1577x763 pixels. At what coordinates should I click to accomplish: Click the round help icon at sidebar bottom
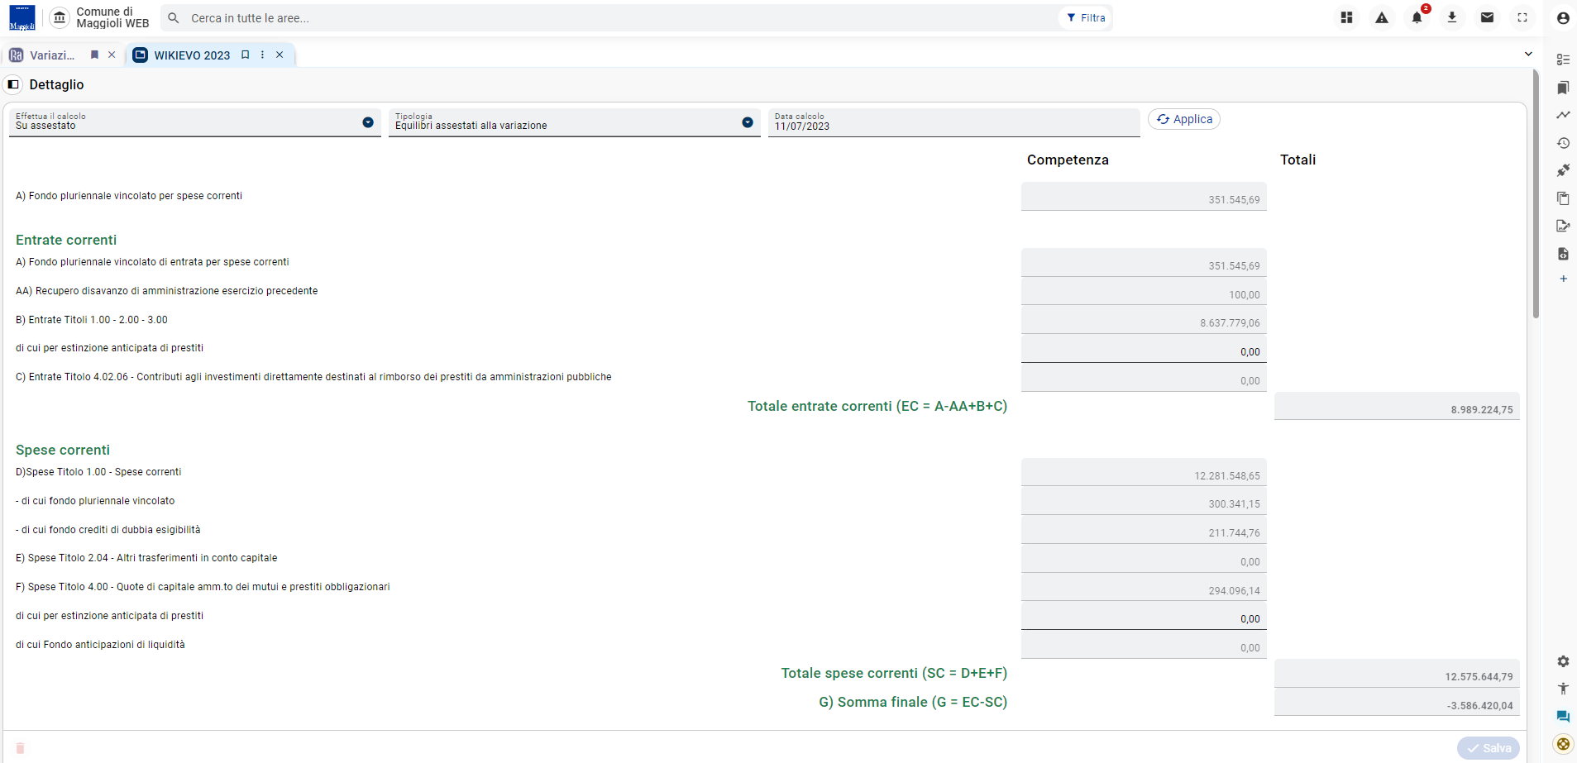(x=1563, y=744)
